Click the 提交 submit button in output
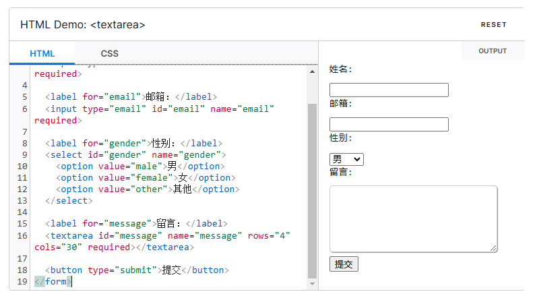Image resolution: width=535 pixels, height=298 pixels. pos(344,264)
